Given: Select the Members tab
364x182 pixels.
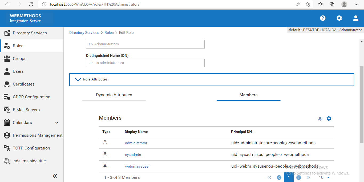Looking at the screenshot, I should tap(249, 95).
